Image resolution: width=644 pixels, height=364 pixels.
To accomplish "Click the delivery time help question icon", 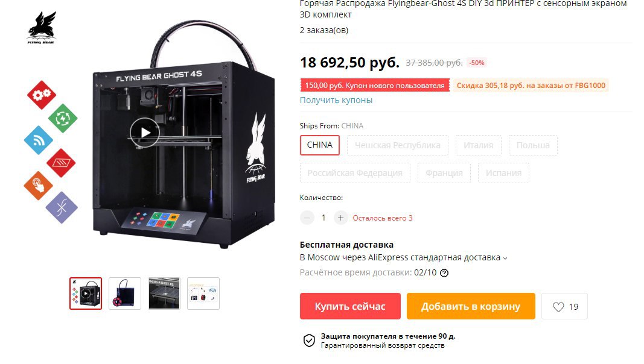I will click(444, 273).
